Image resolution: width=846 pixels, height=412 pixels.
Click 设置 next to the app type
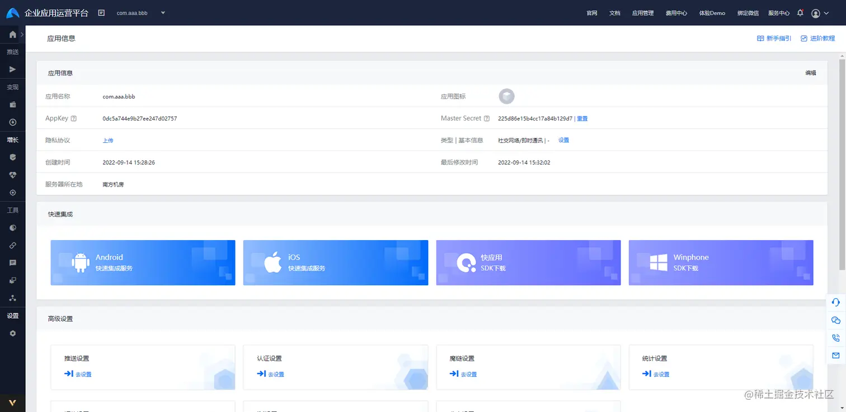tap(563, 140)
